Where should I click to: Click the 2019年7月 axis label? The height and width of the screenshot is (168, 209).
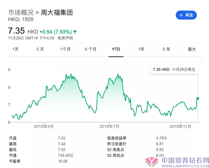[109, 126]
